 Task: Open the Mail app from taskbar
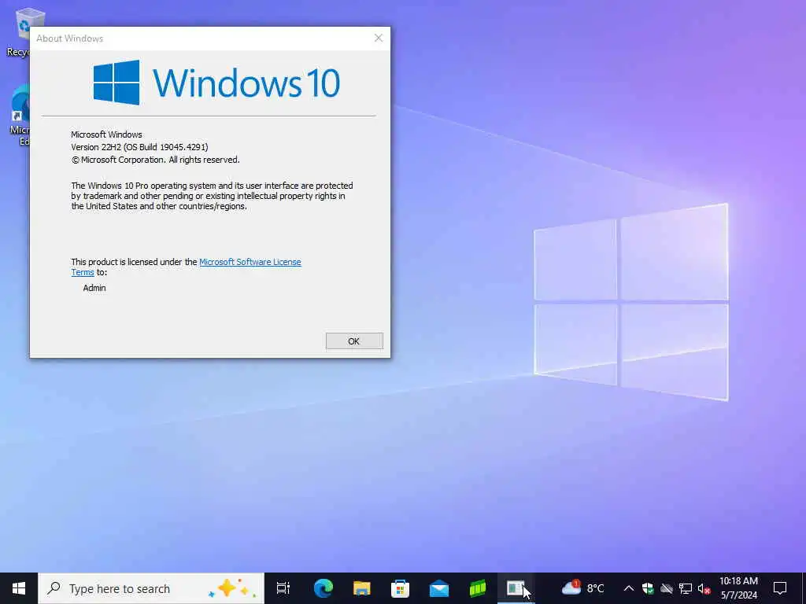(x=439, y=588)
